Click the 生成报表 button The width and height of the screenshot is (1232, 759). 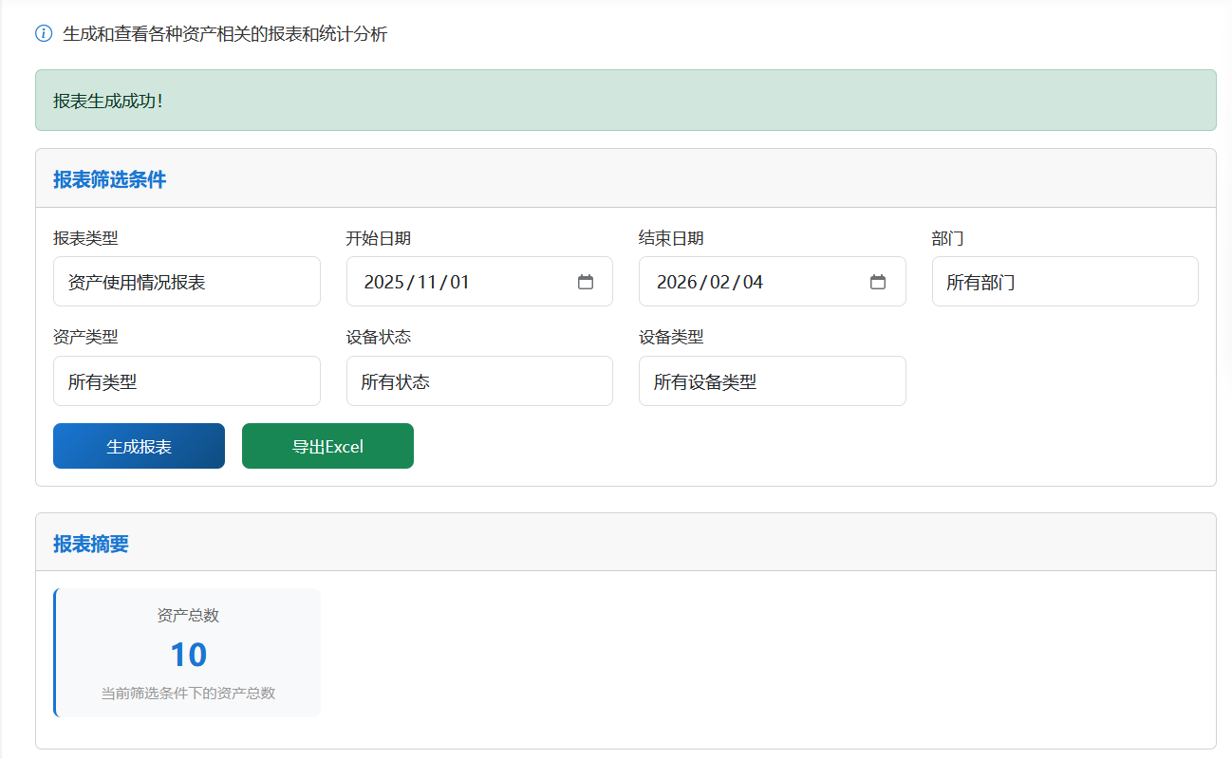139,446
